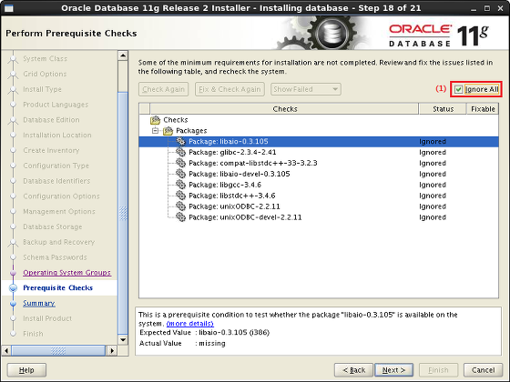Image resolution: width=510 pixels, height=382 pixels.
Task: Click the Schema Passwords step
Action: 55,257
